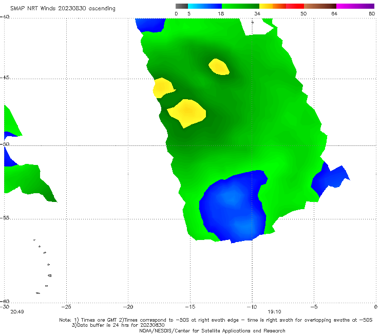Click the gray segment of the wind colorbar
Image resolution: width=380 pixels, height=334 pixels.
click(x=182, y=6)
